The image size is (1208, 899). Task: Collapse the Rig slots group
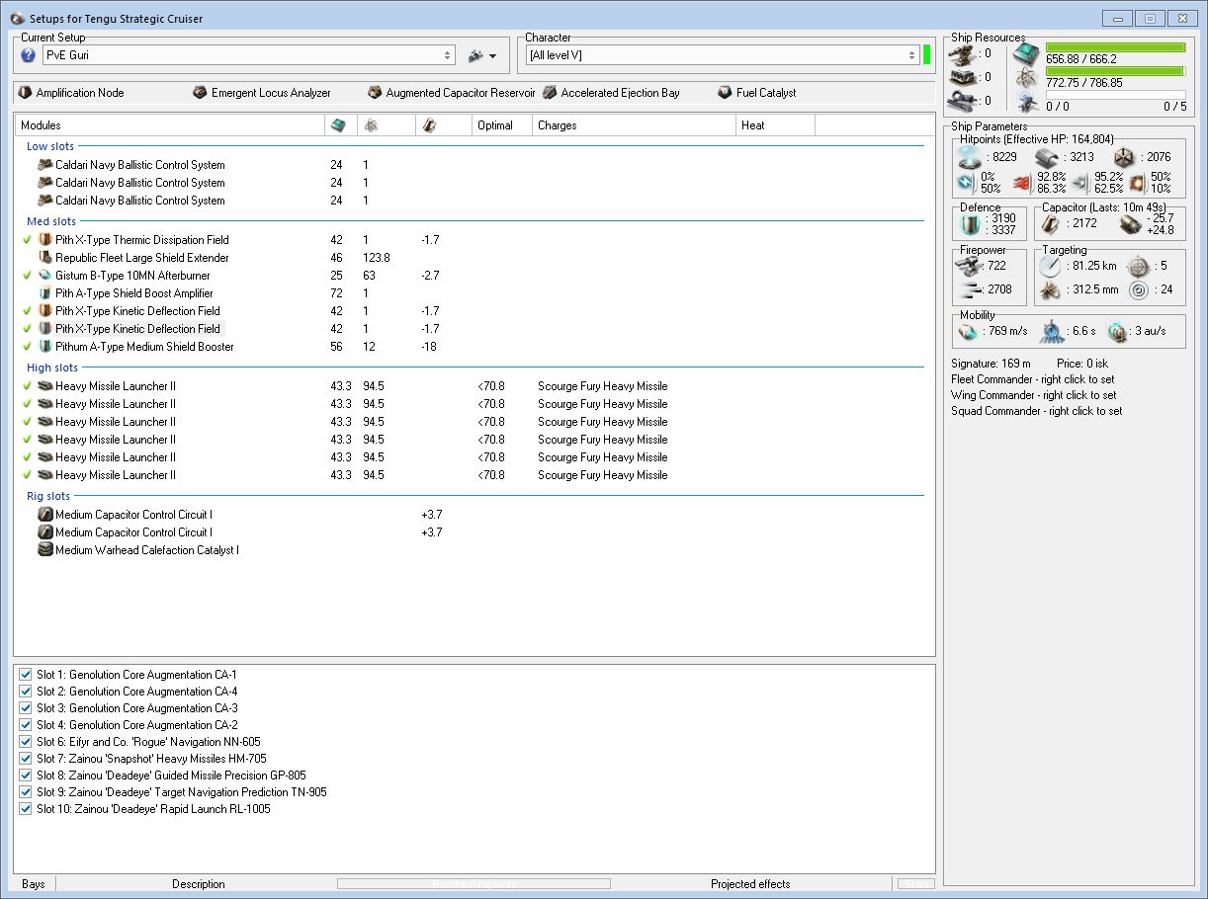pyautogui.click(x=48, y=496)
